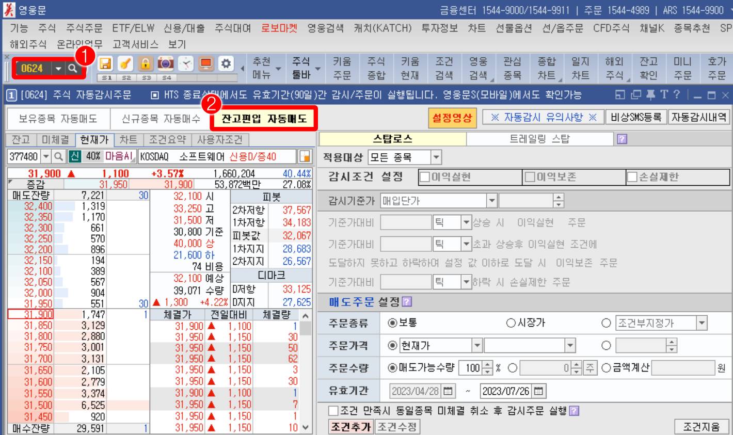Open the 로보마켓 menu

tap(279, 28)
